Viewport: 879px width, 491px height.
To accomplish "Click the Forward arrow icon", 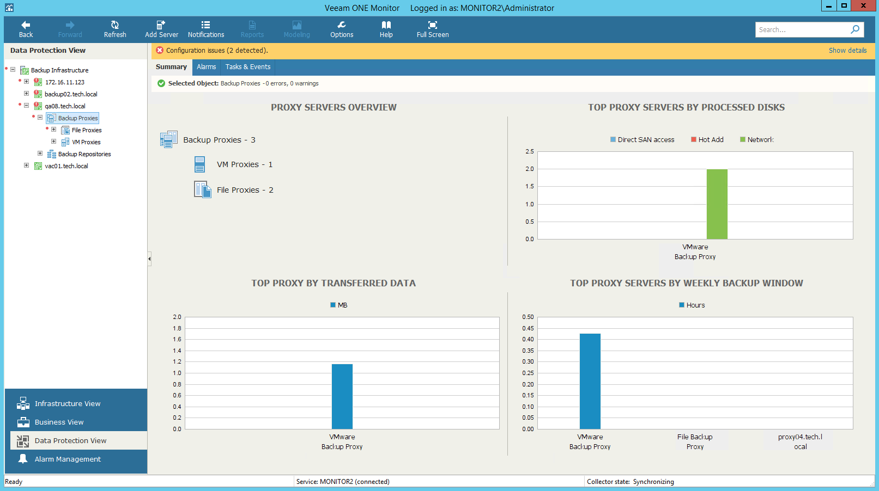I will pos(70,25).
